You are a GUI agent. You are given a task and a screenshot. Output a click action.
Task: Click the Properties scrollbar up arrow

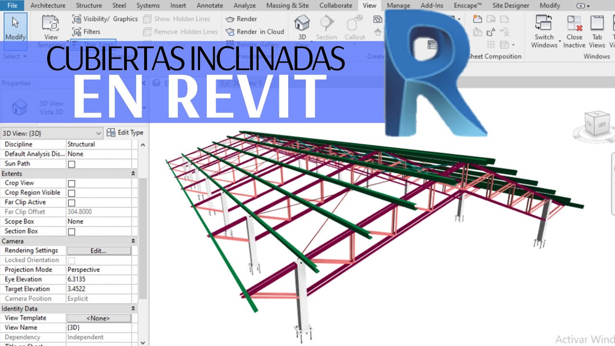pyautogui.click(x=143, y=144)
